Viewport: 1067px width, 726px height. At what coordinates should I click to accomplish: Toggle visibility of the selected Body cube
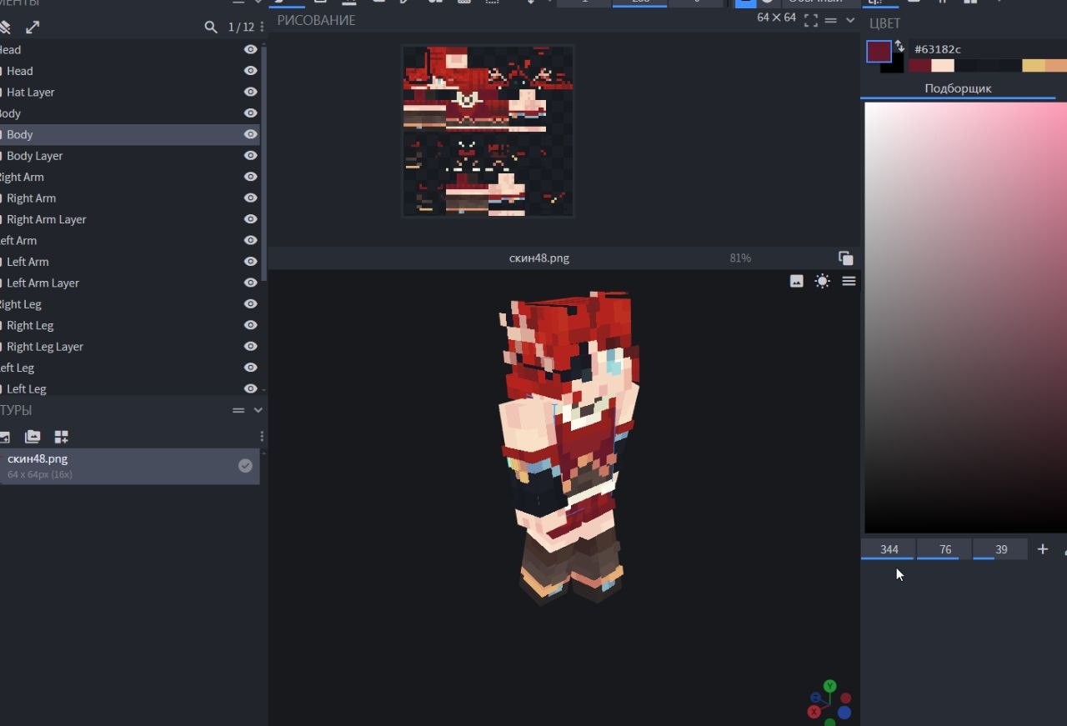pyautogui.click(x=250, y=134)
